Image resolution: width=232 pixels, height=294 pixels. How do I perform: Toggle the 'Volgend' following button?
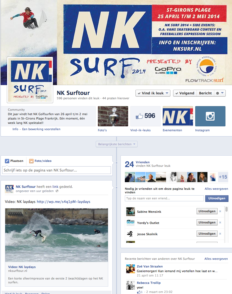pos(185,93)
